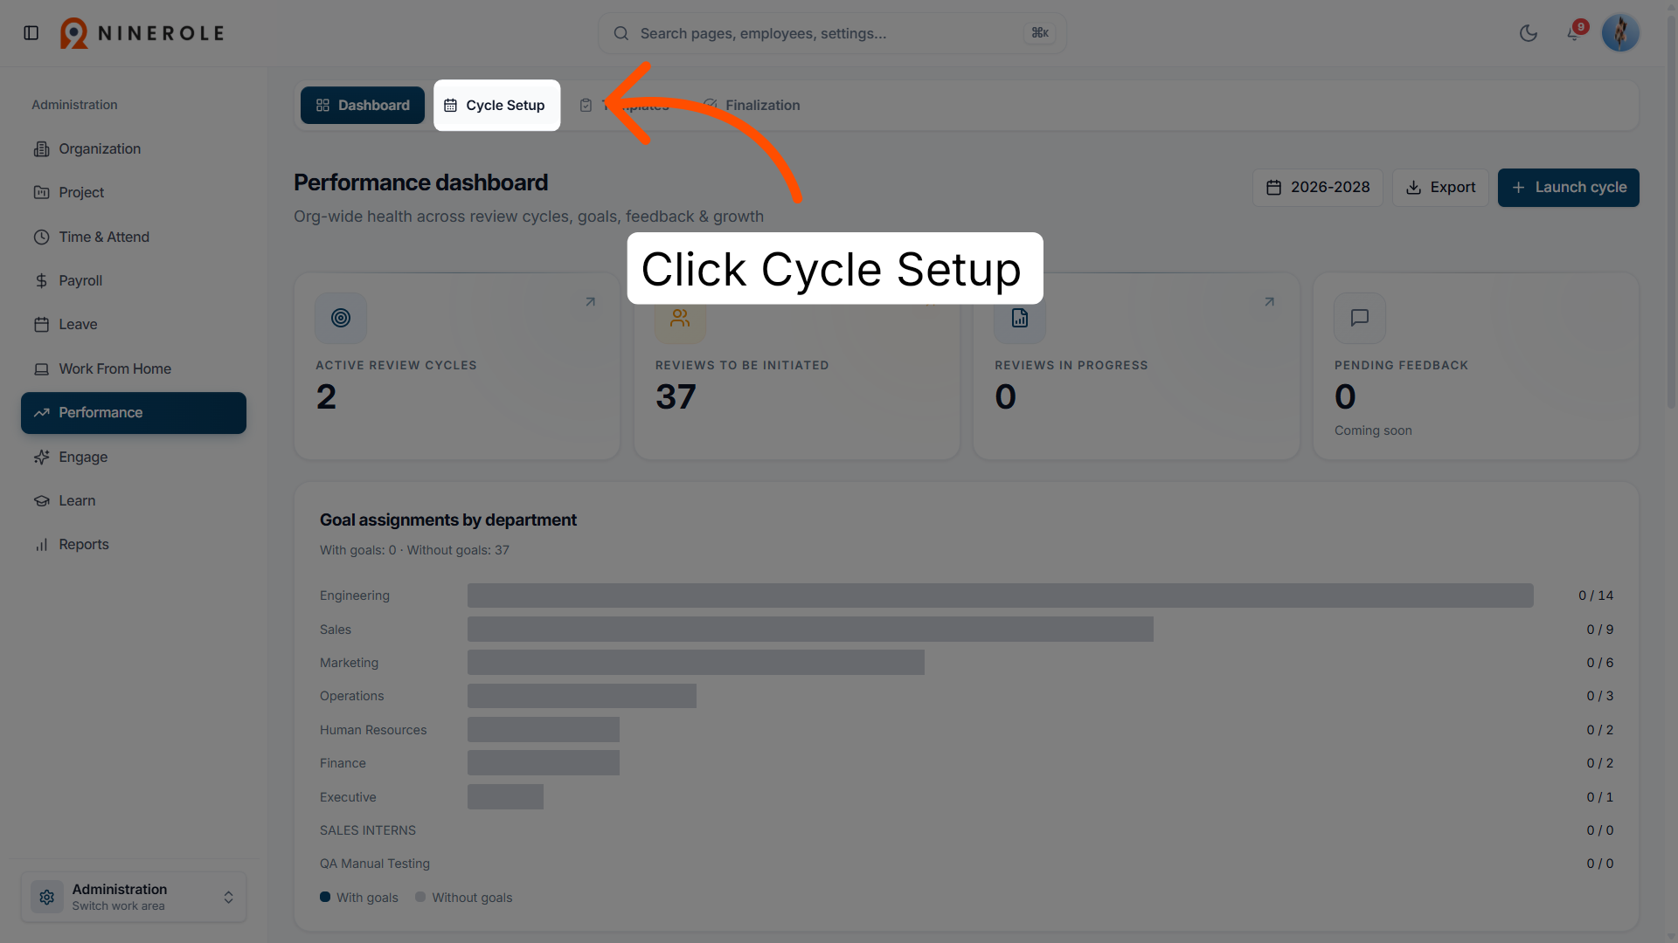Open the user profile avatar
The image size is (1678, 943).
point(1620,33)
